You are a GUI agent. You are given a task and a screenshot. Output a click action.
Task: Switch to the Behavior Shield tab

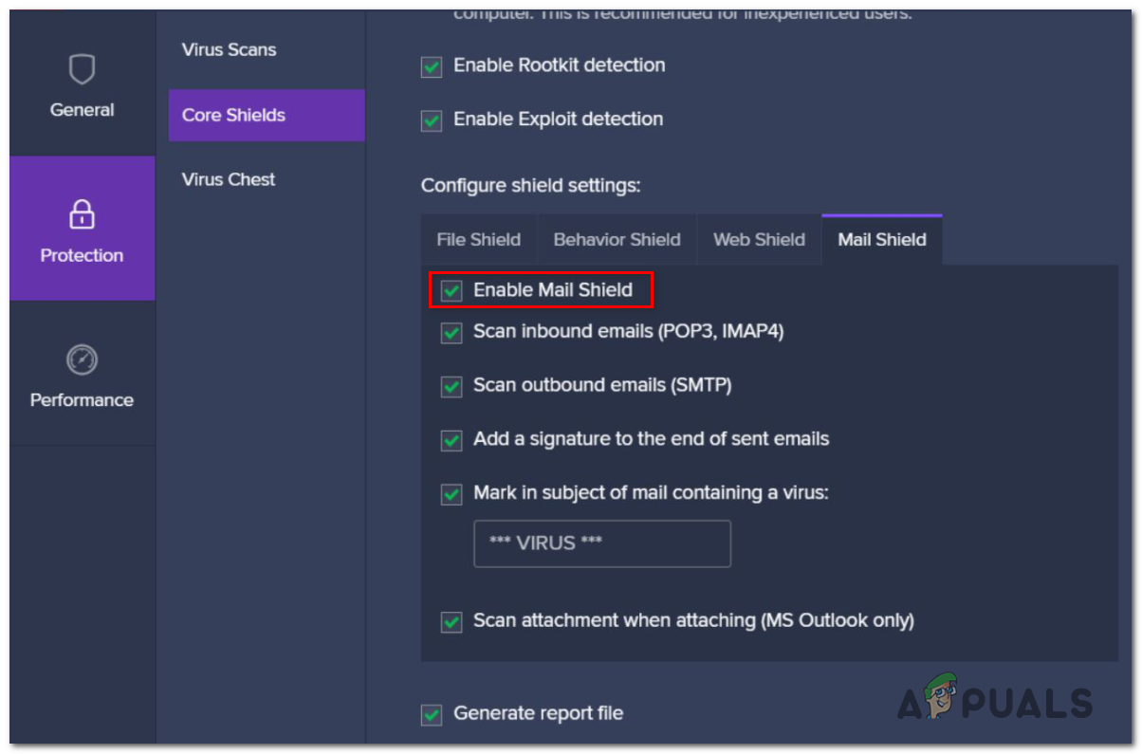[617, 240]
